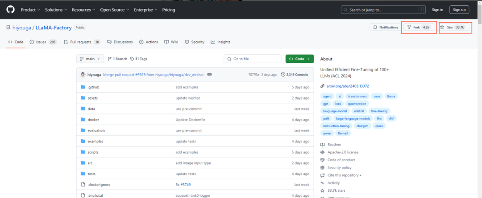This screenshot has width=482, height=198.
Task: Open the add image input type commit
Action: coord(193,163)
